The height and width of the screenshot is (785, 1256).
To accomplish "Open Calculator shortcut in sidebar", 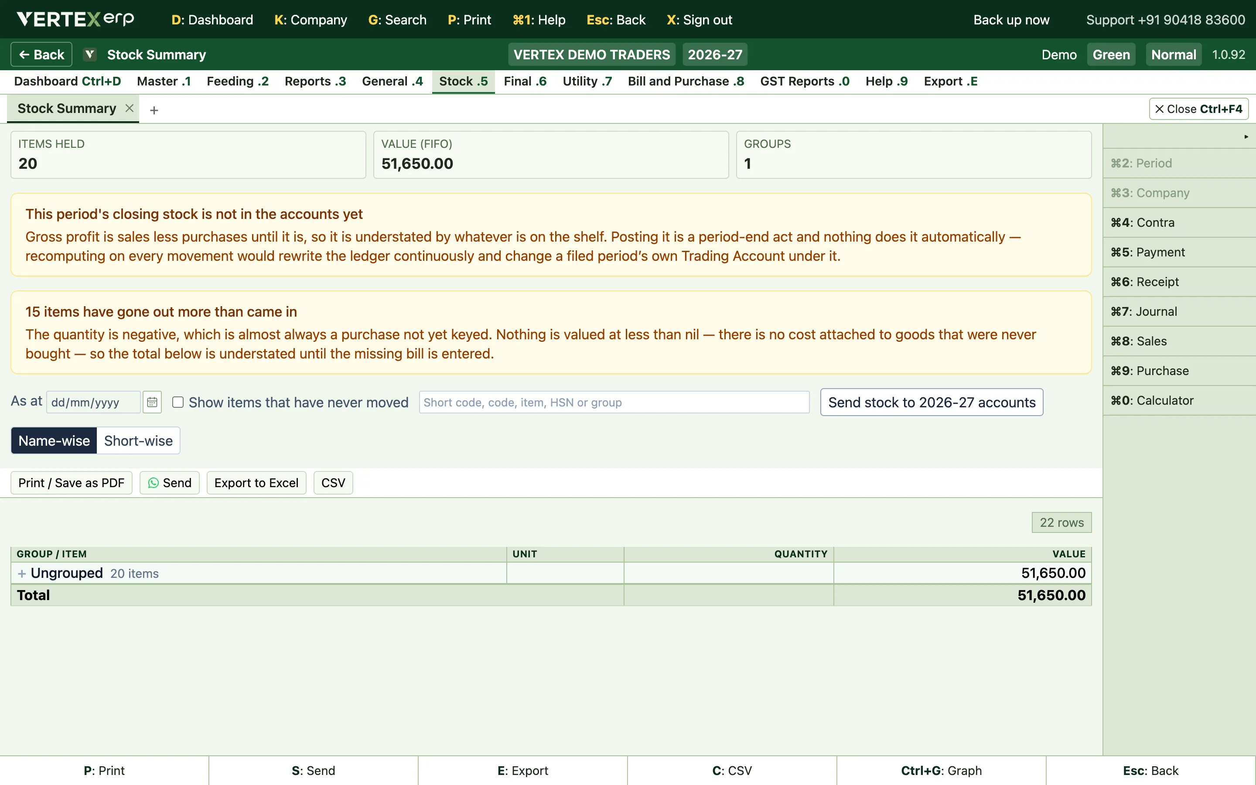I will 1179,400.
